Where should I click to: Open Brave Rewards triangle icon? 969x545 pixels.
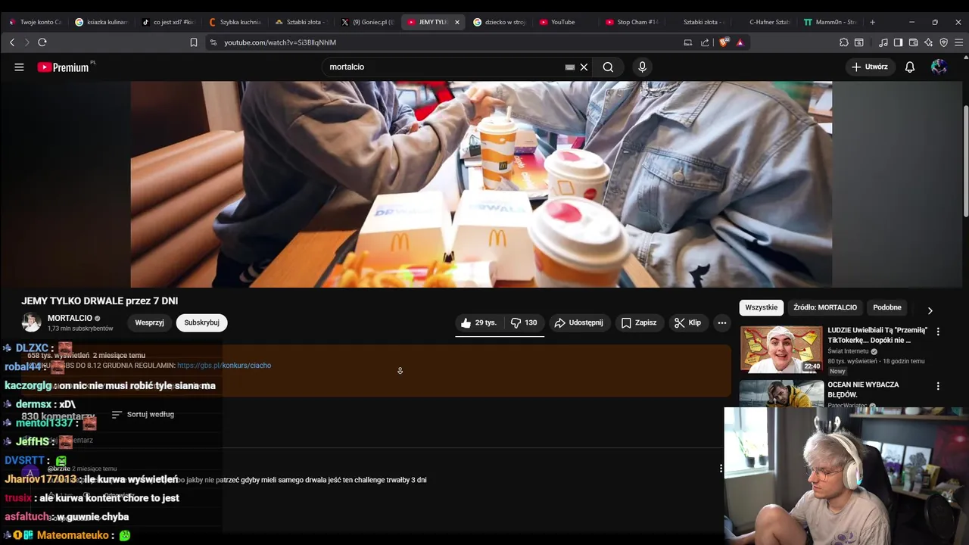point(740,42)
